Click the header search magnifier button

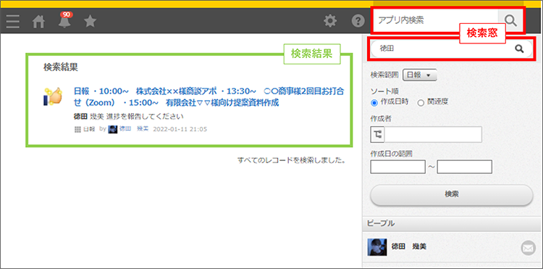click(x=510, y=20)
